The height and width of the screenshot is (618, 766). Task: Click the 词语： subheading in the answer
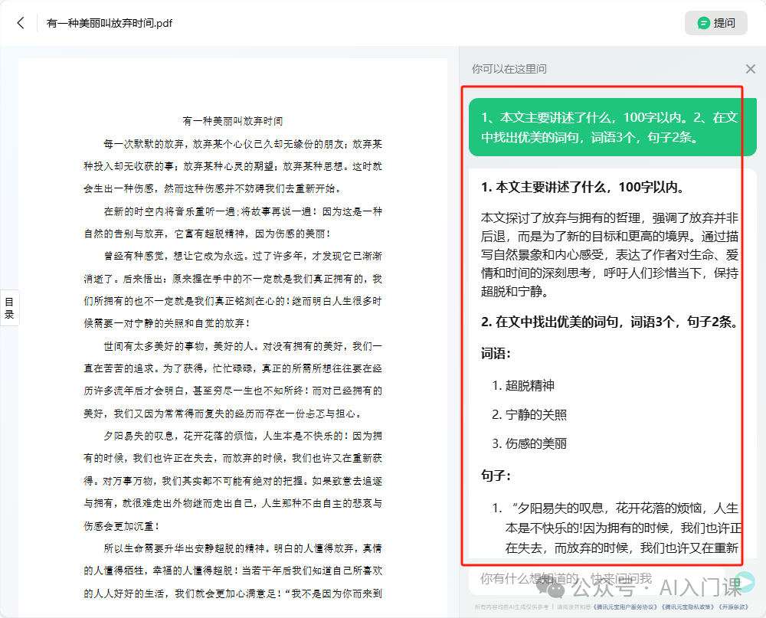tap(496, 353)
